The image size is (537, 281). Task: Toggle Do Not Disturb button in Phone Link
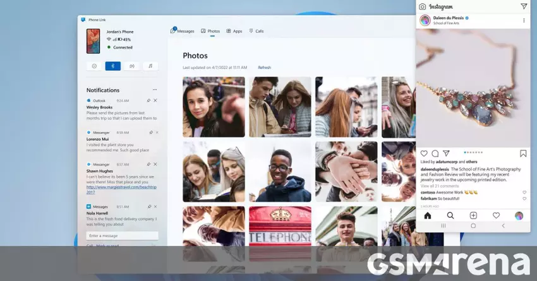(94, 66)
